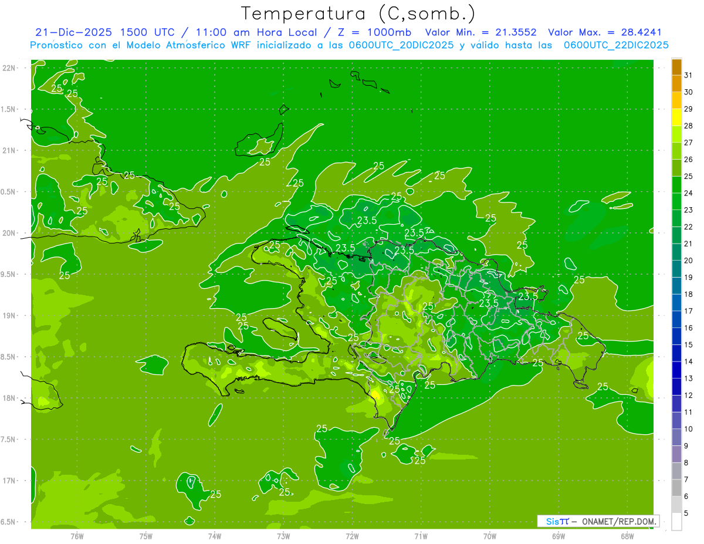704x544 pixels.
Task: Click the color scale value "11"
Action: click(688, 412)
